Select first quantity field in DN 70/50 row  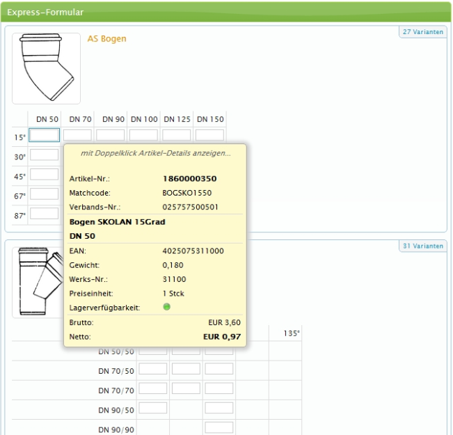[153, 369]
